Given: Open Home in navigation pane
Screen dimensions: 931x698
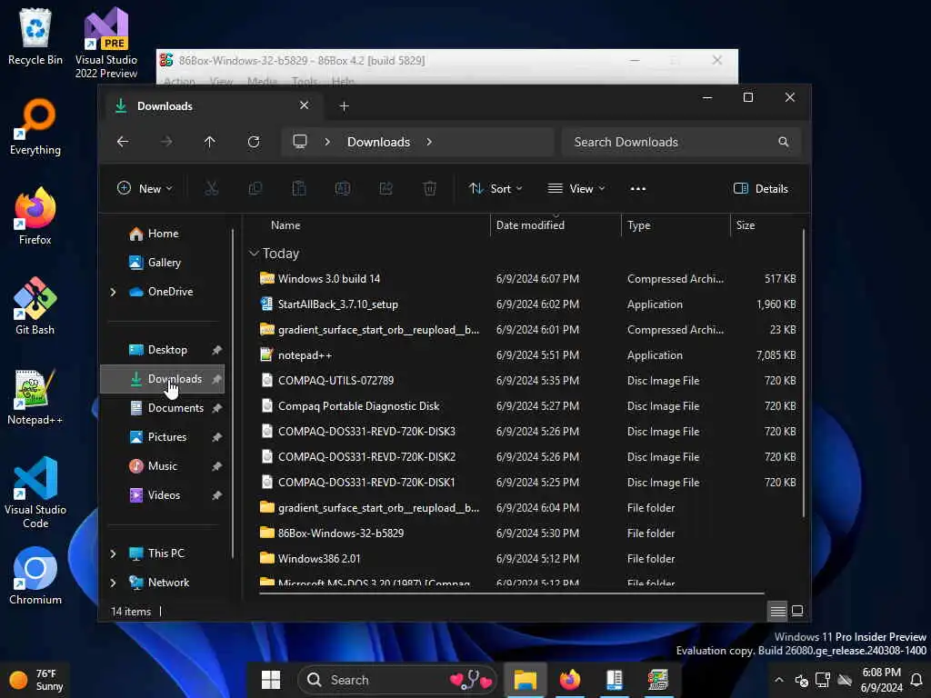Looking at the screenshot, I should coord(162,234).
